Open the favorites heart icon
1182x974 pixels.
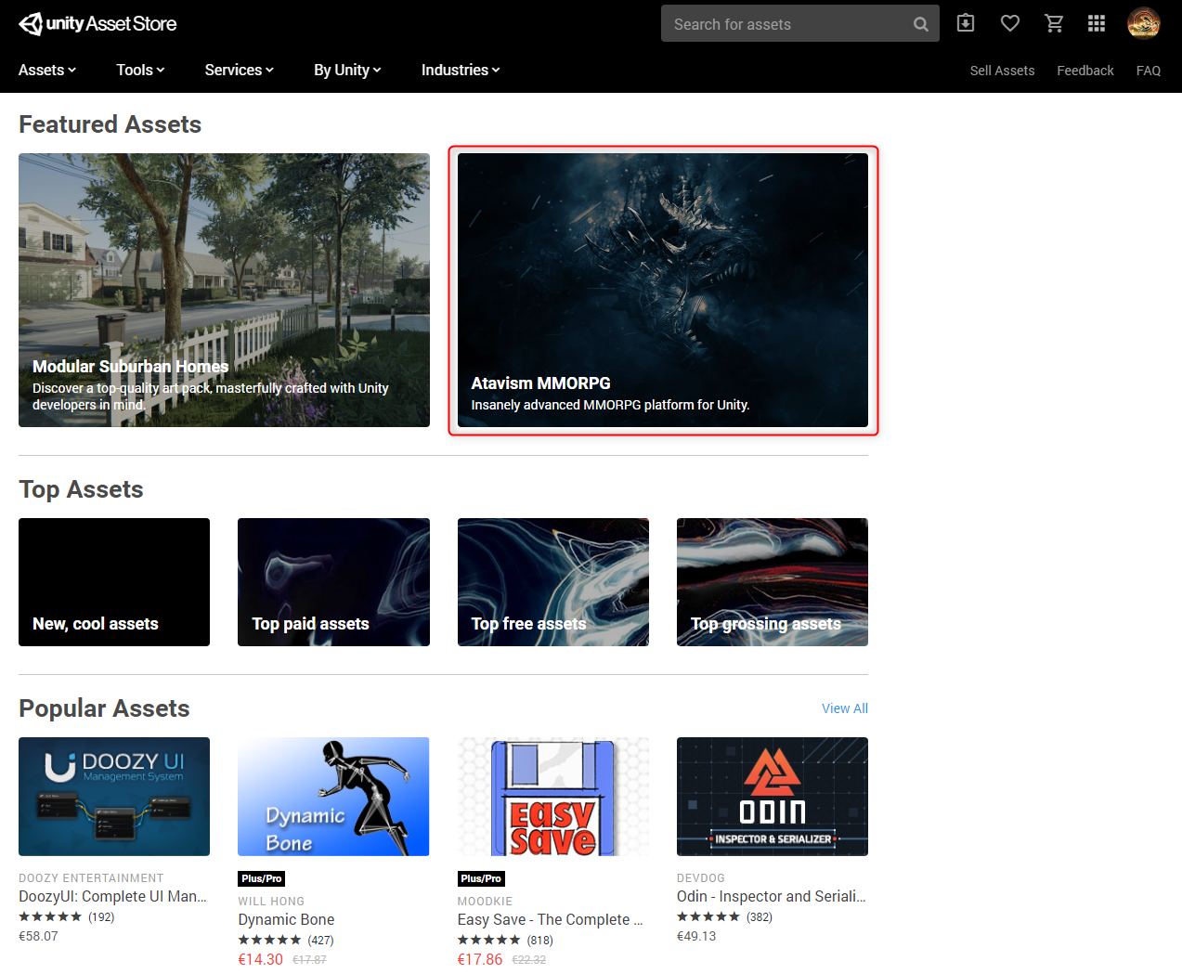tap(1010, 23)
